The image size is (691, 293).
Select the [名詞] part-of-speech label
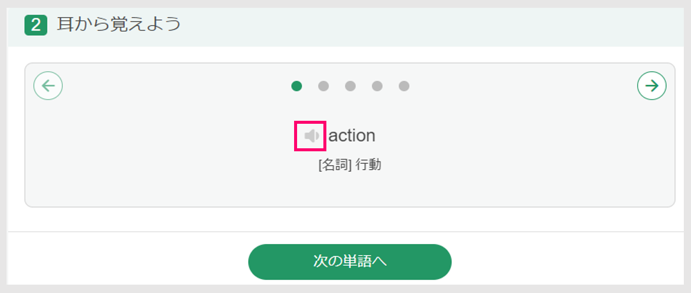point(335,166)
